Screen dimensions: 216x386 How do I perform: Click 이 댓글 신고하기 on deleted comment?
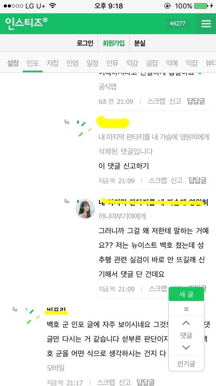coord(123,166)
